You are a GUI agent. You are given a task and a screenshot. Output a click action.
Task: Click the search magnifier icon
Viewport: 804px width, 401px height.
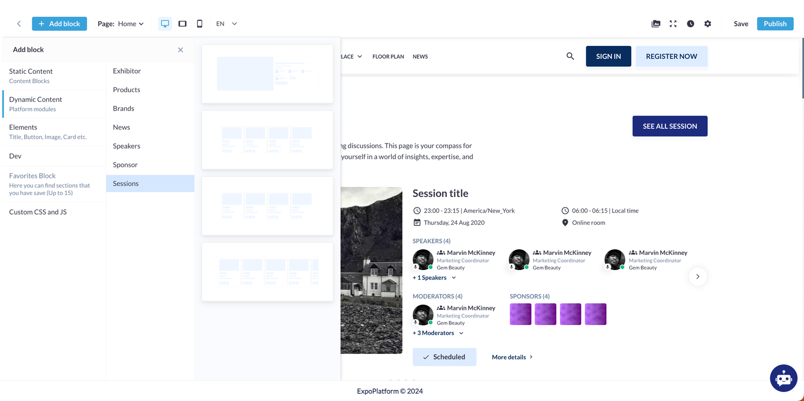570,56
